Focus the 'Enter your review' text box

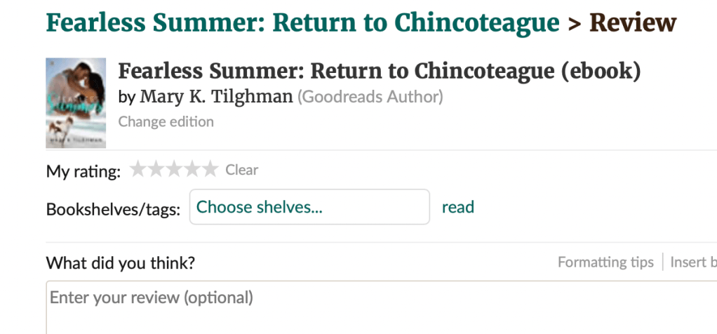point(379,307)
